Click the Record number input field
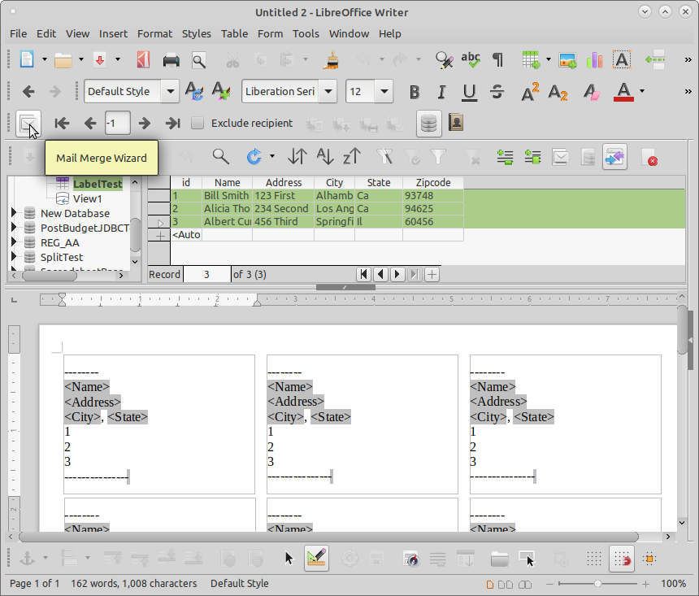Screen dimensions: 699x596 pyautogui.click(x=206, y=275)
